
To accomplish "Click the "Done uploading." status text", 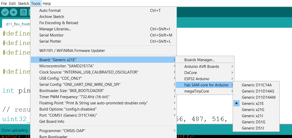I will (15, 130).
